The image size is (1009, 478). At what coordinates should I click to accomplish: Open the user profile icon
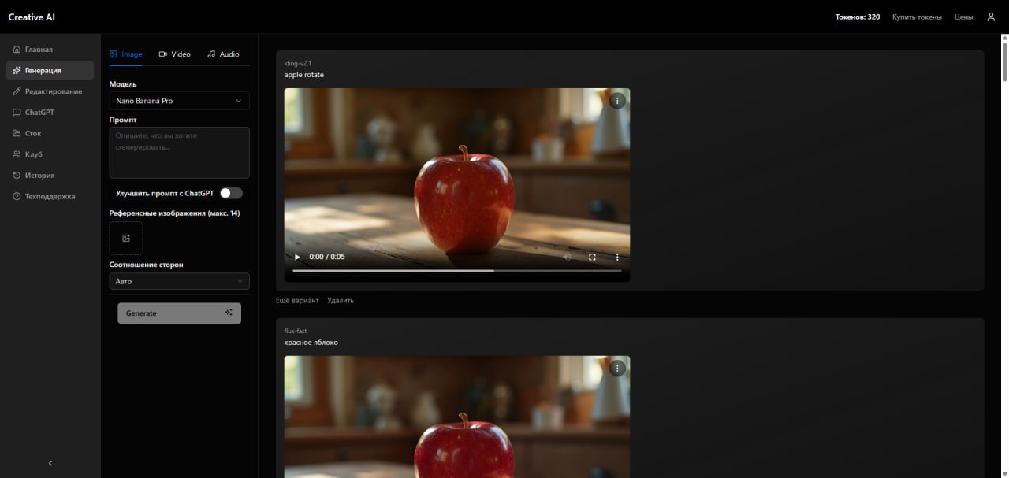(991, 17)
